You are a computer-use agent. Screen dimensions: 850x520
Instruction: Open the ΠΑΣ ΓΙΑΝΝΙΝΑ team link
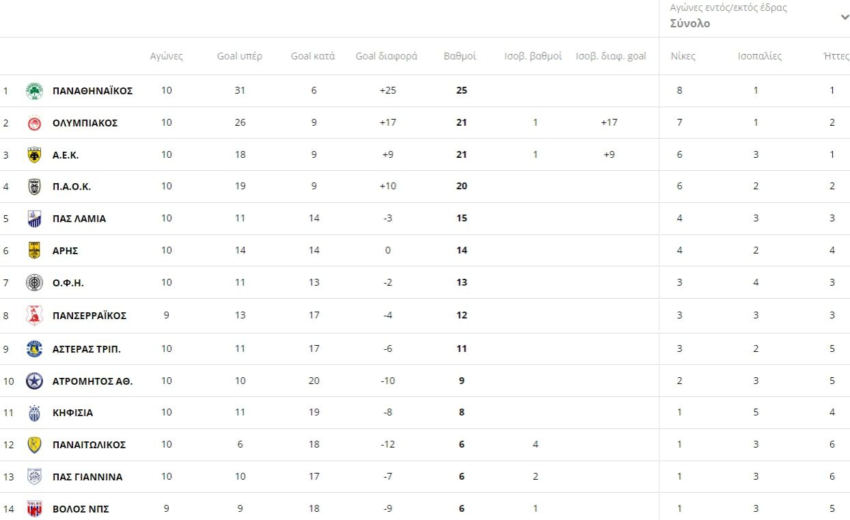87,477
